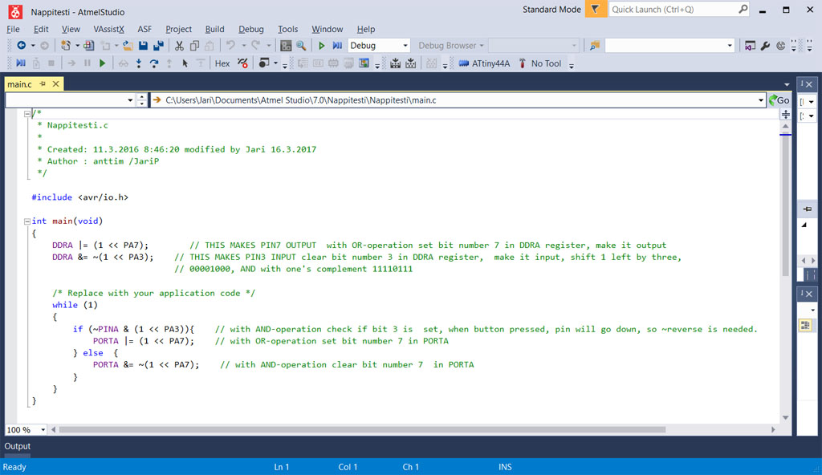
Task: Open the Debug Browser dropdown
Action: pyautogui.click(x=451, y=46)
